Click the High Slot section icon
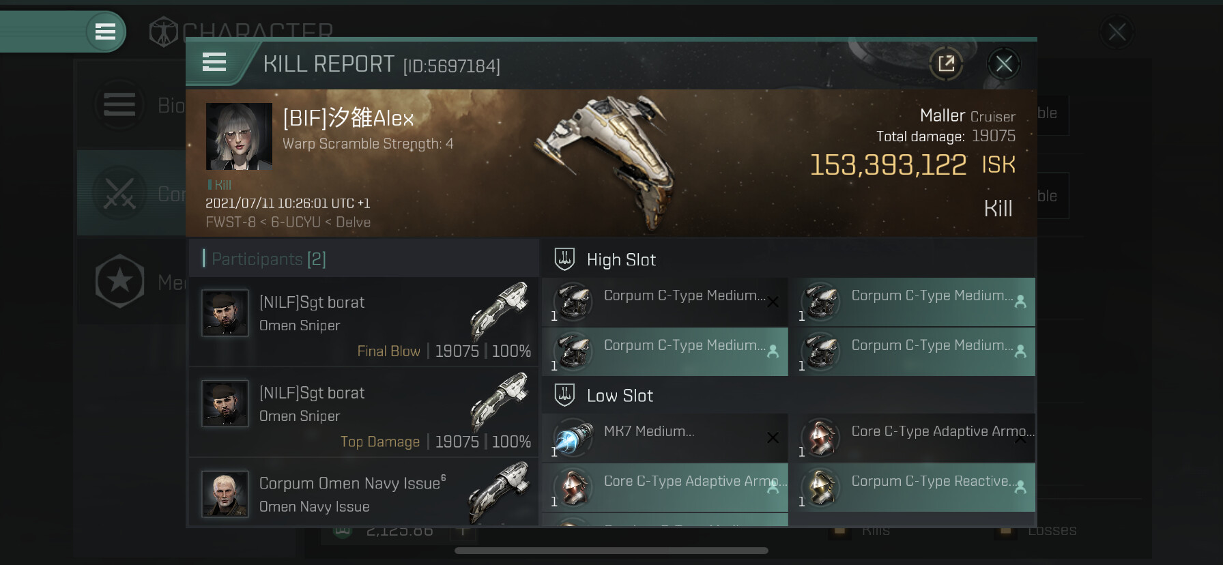The height and width of the screenshot is (565, 1223). pyautogui.click(x=564, y=259)
